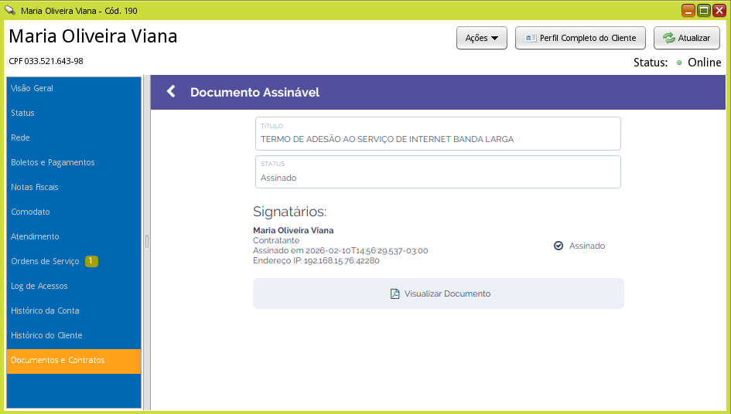
Task: Click the Contratante role text
Action: tap(276, 240)
